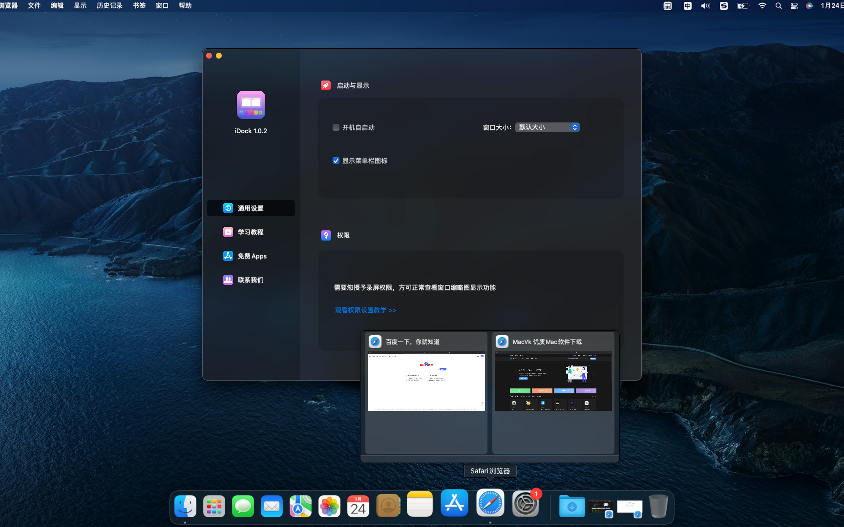Viewport: 844px width, 527px height.
Task: Uncheck 显示菜单栏图标 checkbox
Action: 336,161
